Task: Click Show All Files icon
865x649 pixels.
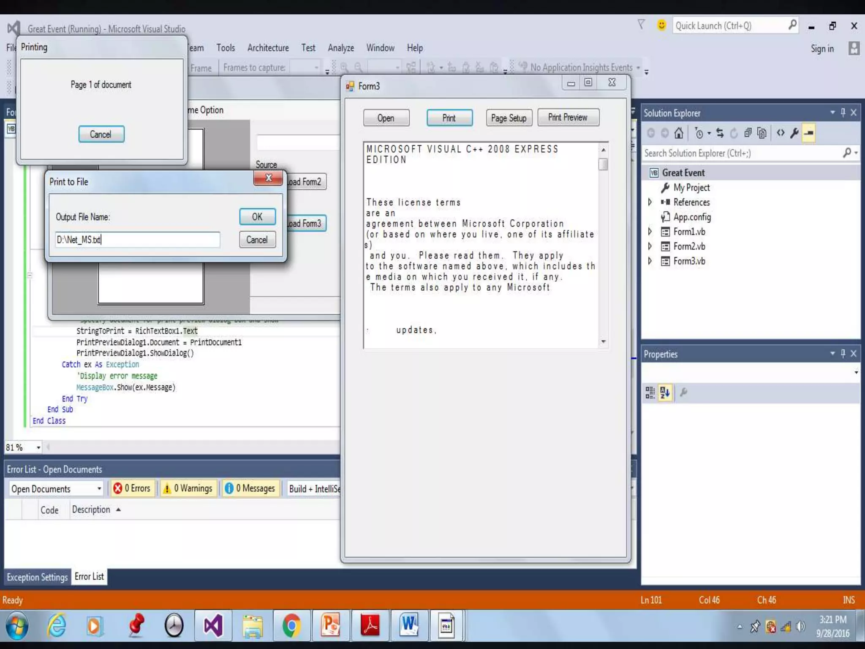Action: (x=762, y=134)
